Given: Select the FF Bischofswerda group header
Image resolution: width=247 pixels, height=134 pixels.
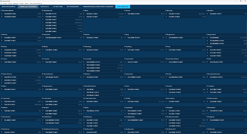Looking at the screenshot, I should click(x=47, y=11).
